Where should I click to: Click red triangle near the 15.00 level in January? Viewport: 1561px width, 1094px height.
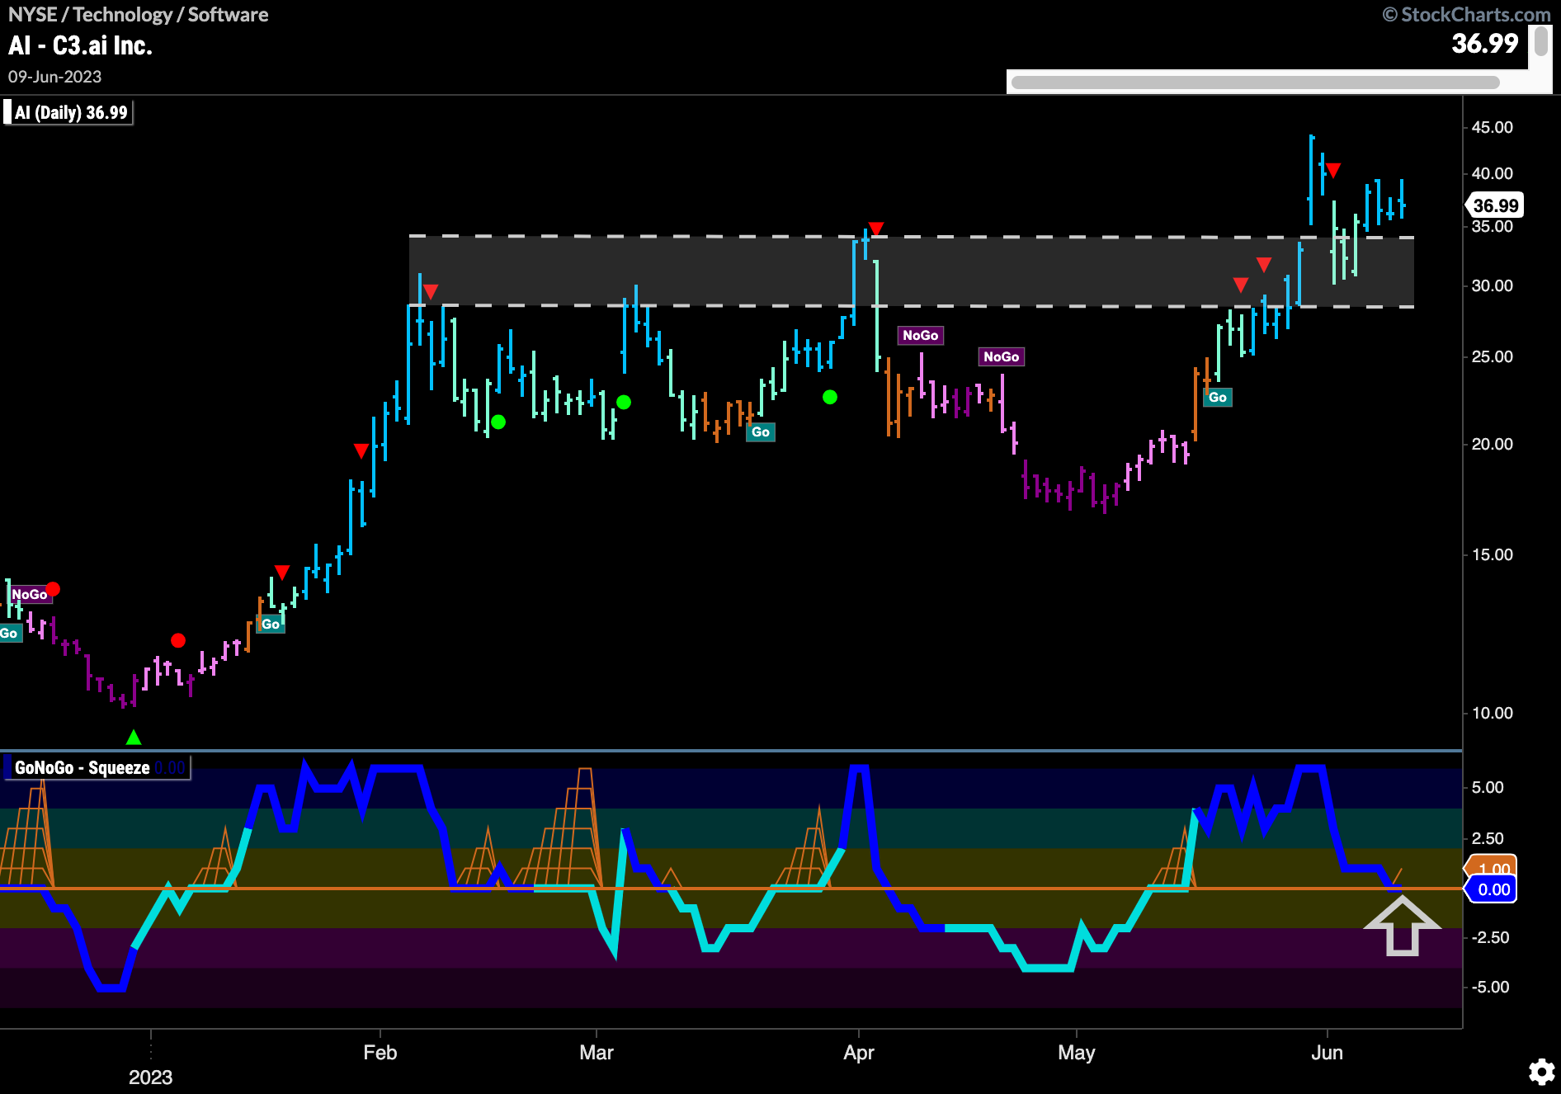(x=282, y=572)
